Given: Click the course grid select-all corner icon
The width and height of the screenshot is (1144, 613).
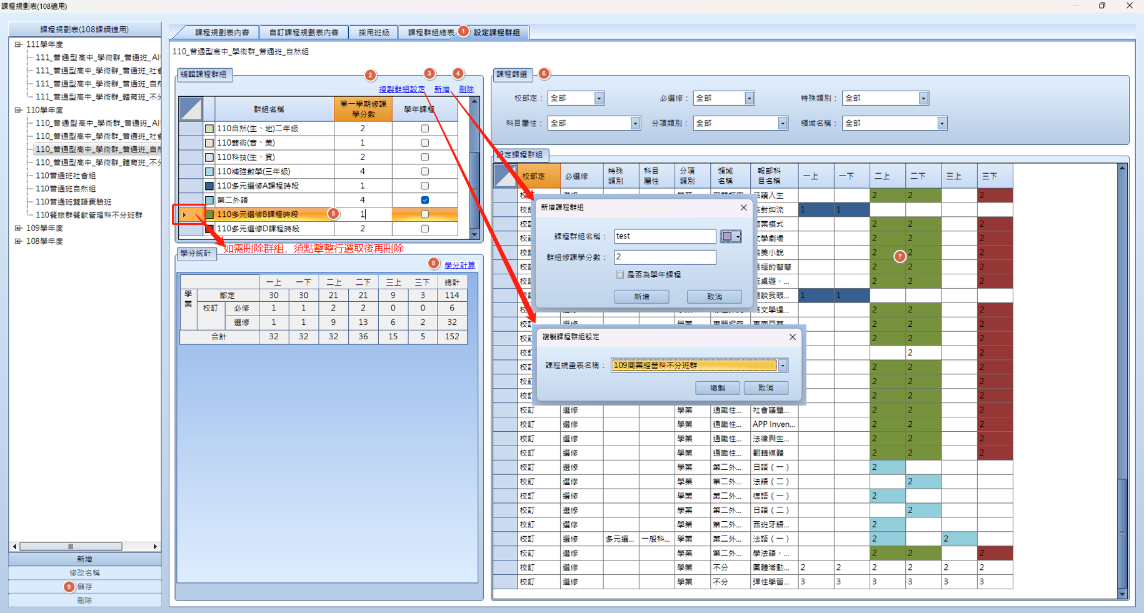Looking at the screenshot, I should pos(506,176).
